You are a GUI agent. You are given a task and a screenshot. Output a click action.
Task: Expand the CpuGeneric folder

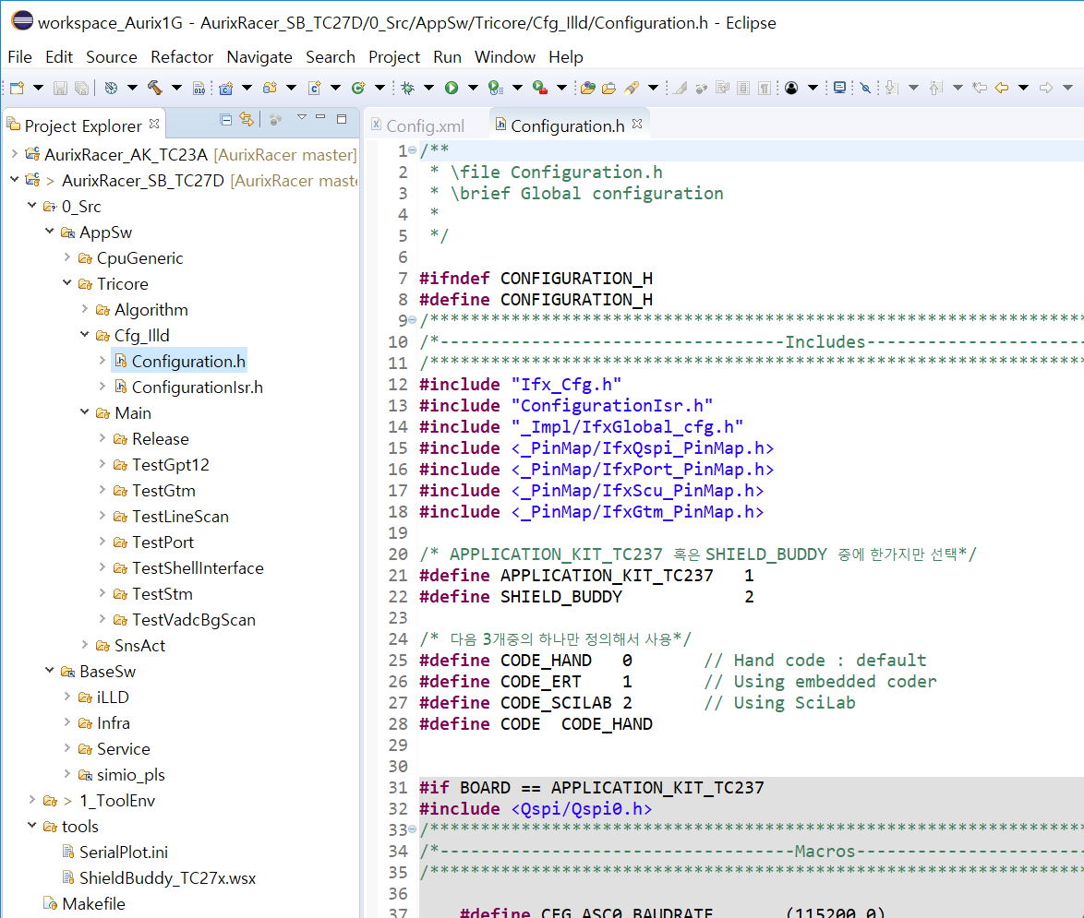(x=67, y=257)
